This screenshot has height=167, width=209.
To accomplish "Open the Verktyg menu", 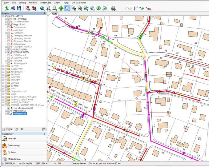I will (22, 3).
